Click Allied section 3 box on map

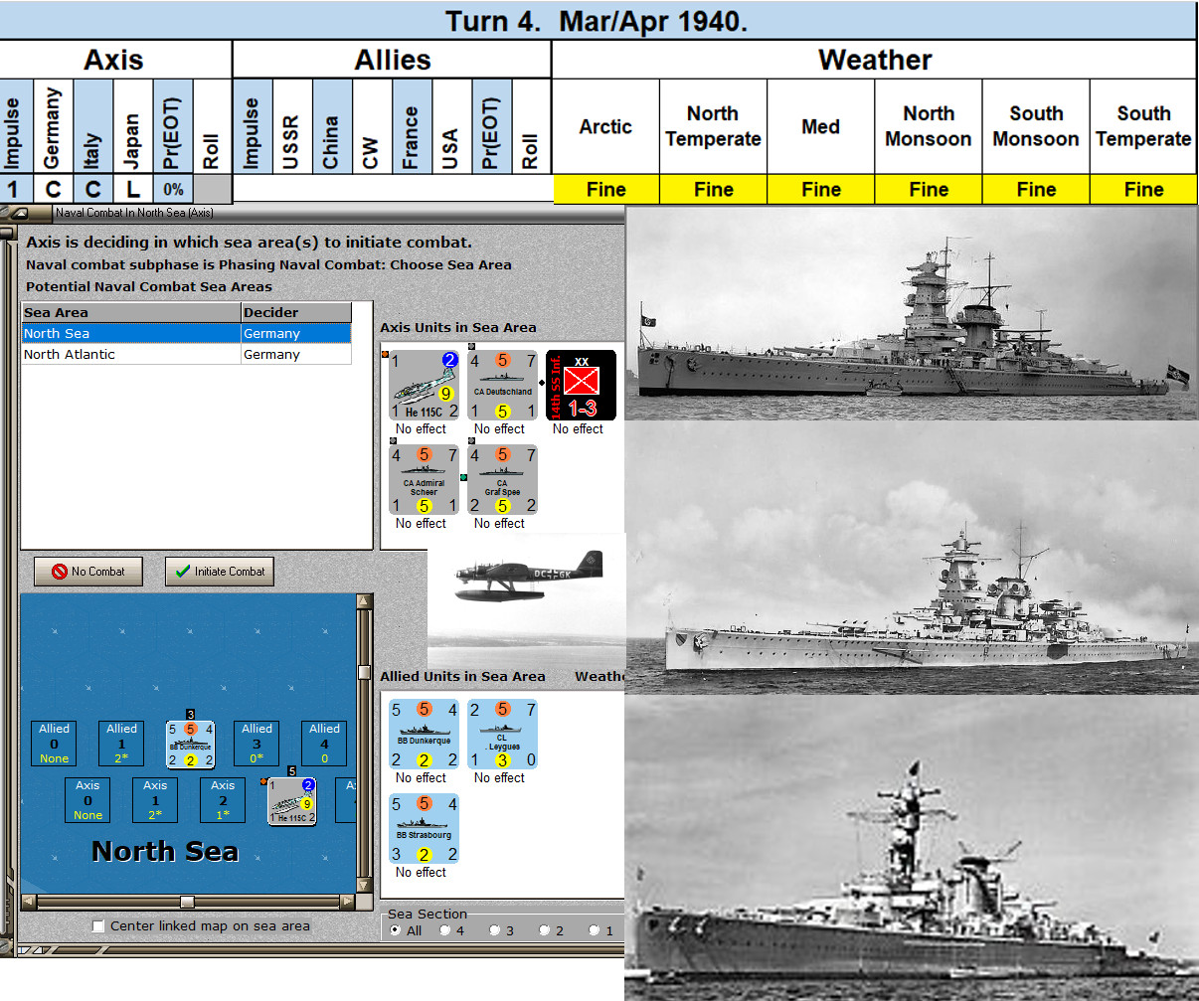[x=257, y=744]
